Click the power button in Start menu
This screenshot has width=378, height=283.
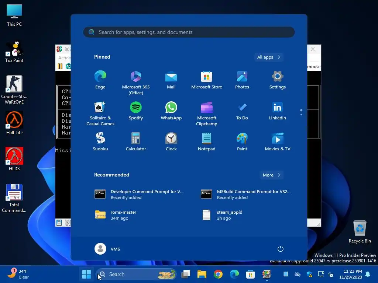[281, 249]
